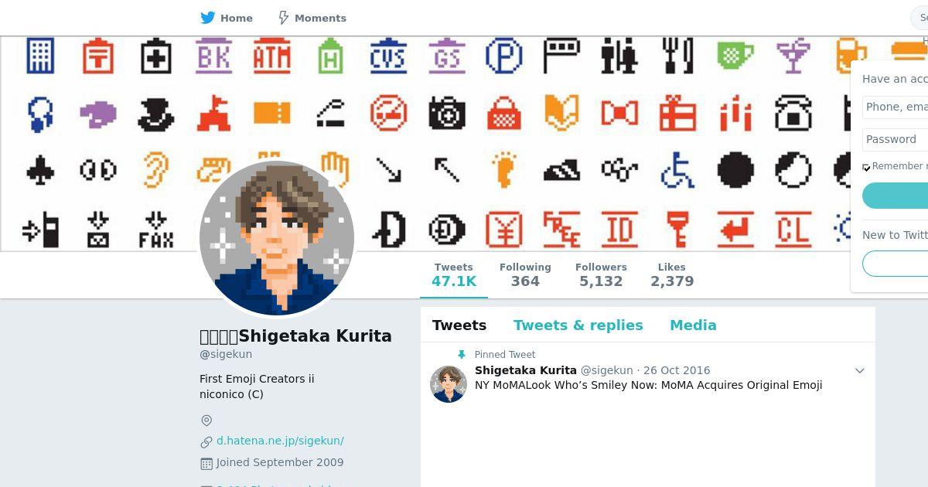Open the d.hatena.ne.jp/sigekun/ link
928x487 pixels.
pos(280,441)
